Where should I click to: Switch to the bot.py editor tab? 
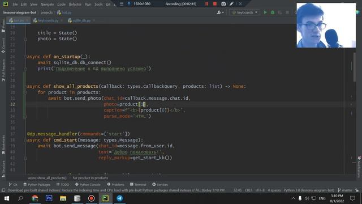[x=19, y=20]
